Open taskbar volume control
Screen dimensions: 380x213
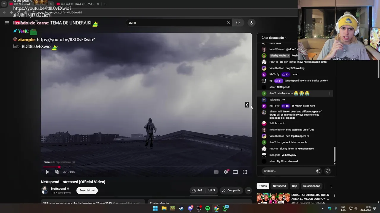[x=356, y=208]
